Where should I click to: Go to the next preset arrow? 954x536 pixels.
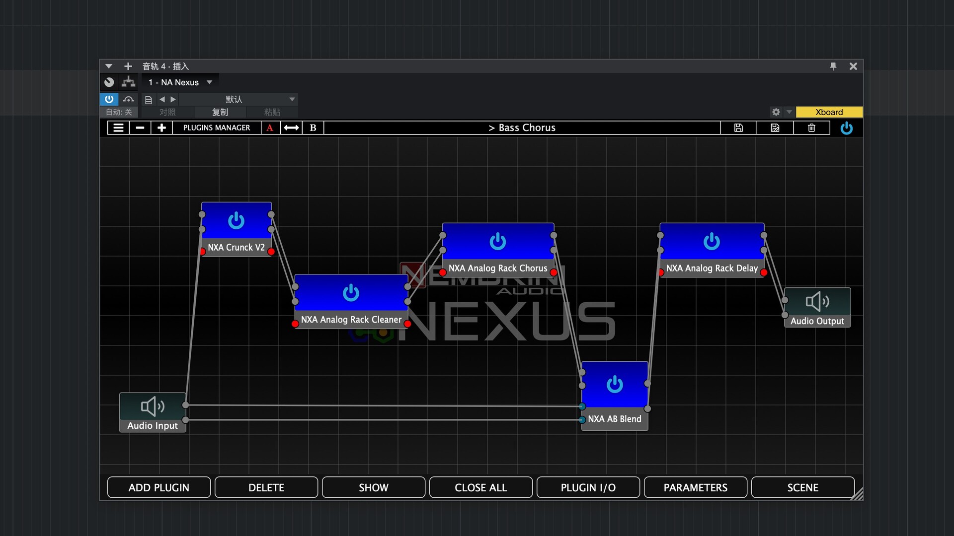click(x=173, y=99)
